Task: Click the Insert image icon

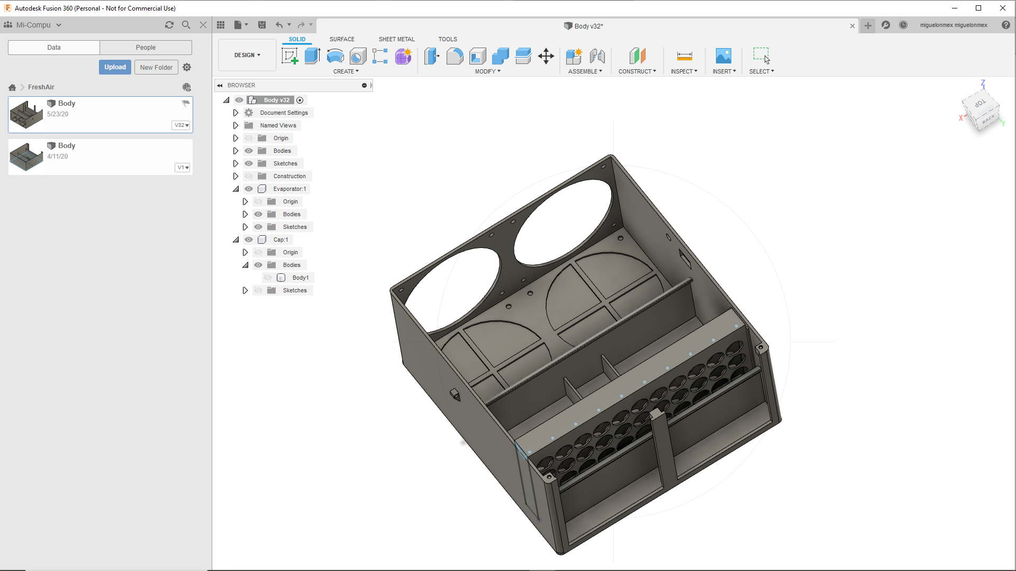Action: tap(723, 56)
